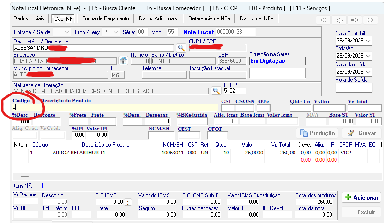Viewport: 384px width, 223px height.
Task: Expand the Data Contabil date picker
Action: click(368, 41)
